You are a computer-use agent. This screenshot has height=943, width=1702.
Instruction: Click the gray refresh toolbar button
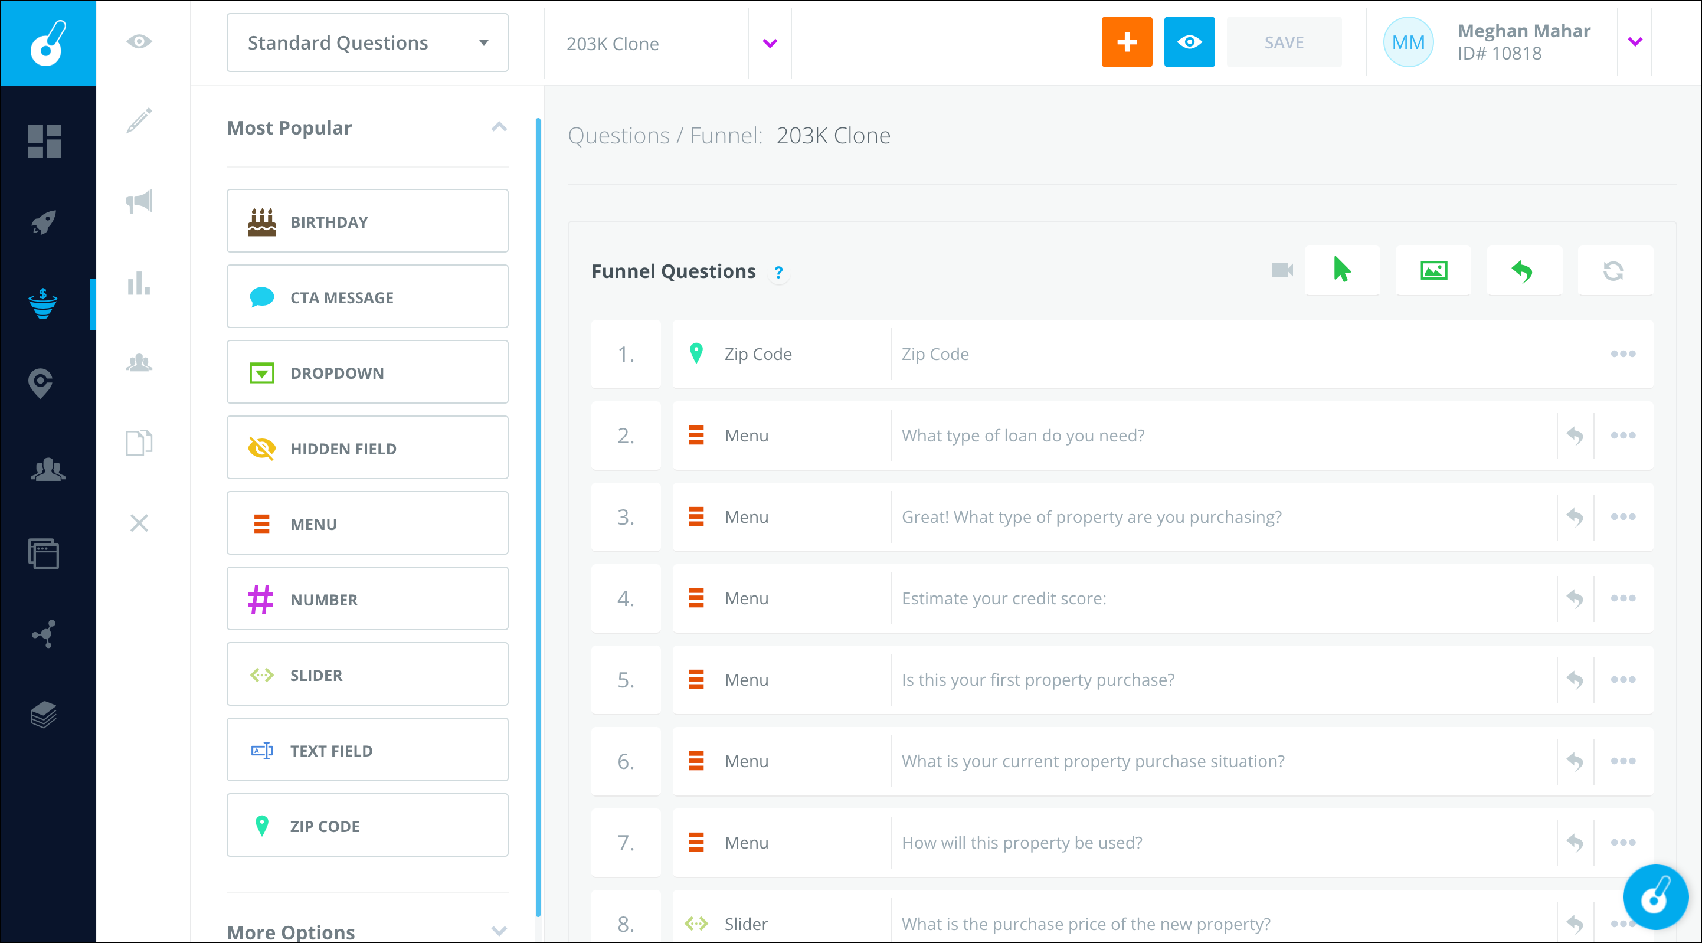coord(1615,270)
